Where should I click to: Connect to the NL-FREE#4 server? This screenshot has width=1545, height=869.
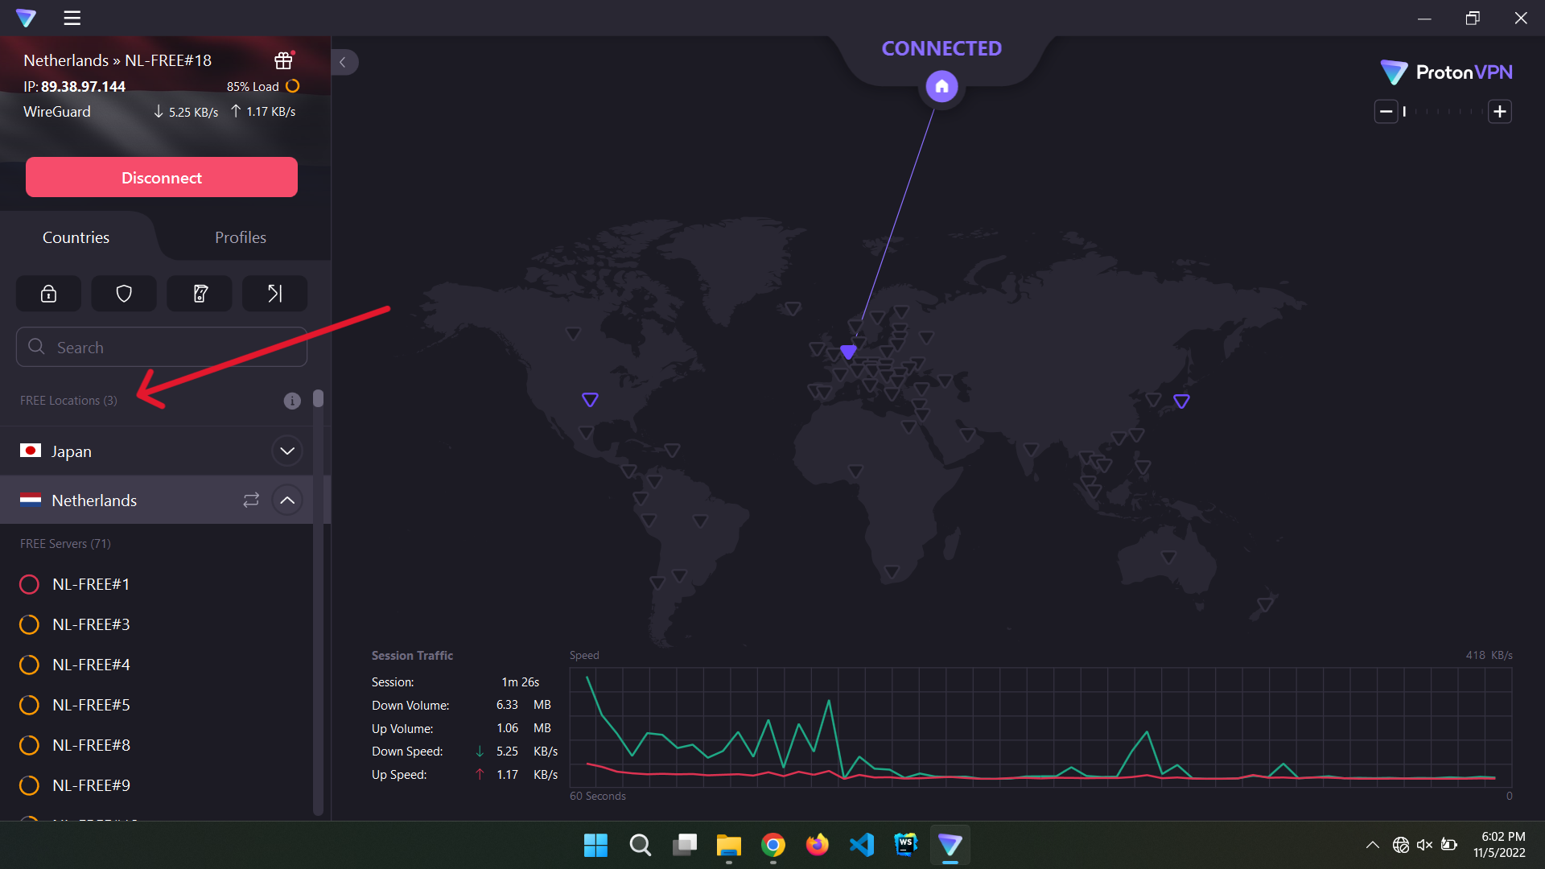tap(91, 665)
